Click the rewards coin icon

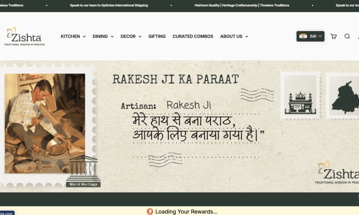[150, 211]
